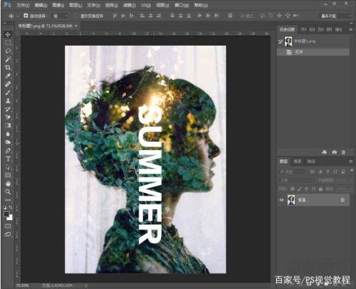356x289 pixels.
Task: Open the layer blend mode 正常 dropdown
Action: [x=296, y=179]
